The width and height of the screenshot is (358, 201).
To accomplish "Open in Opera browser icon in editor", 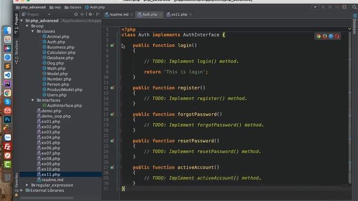I will (x=337, y=36).
